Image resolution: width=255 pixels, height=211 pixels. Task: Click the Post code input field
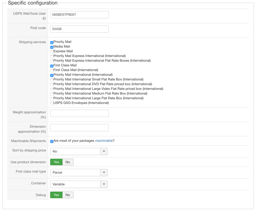pyautogui.click(x=79, y=29)
